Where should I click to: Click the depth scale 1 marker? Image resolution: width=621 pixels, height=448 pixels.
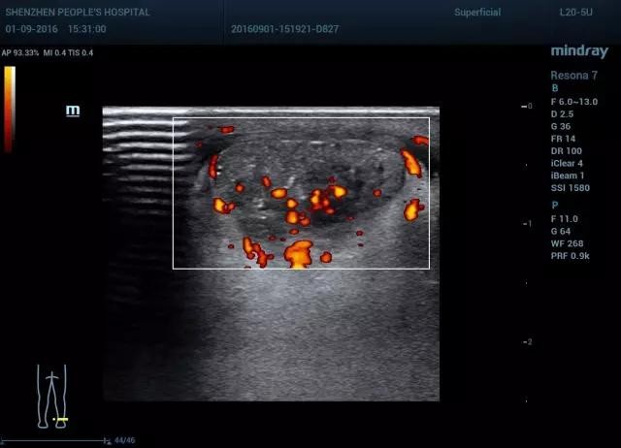pos(527,224)
